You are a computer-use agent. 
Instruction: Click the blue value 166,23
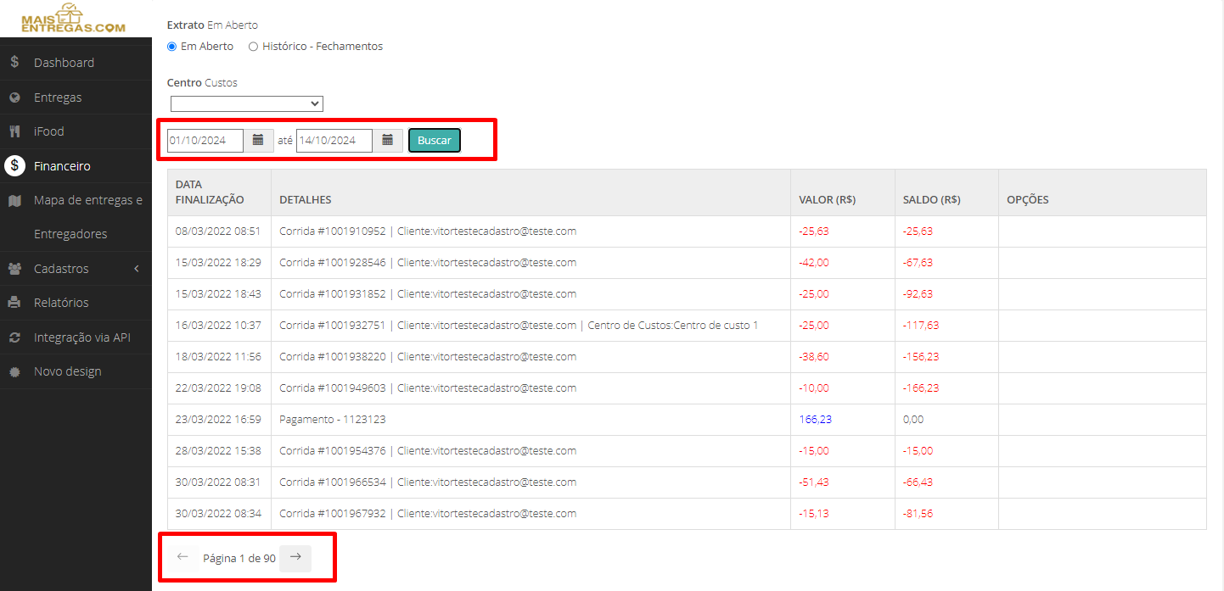816,420
